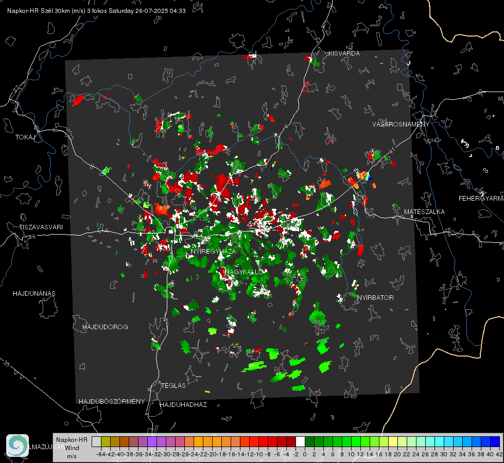Pick the olive swatch between -64 and -42

(106, 442)
